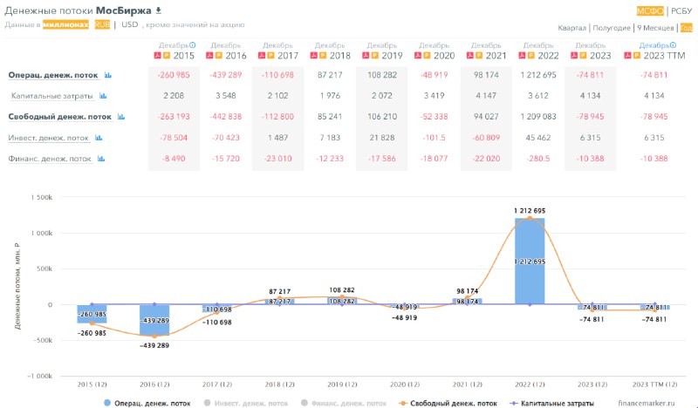Image resolution: width=698 pixels, height=408 pixels.
Task: Toggle Капитальные затраты legend series
Action: 551,403
